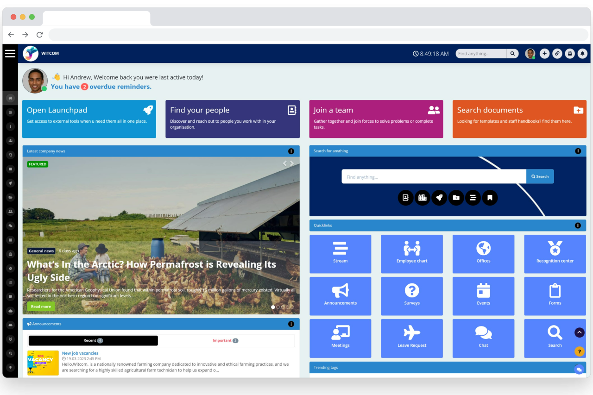Open the Join a team card

(x=376, y=119)
